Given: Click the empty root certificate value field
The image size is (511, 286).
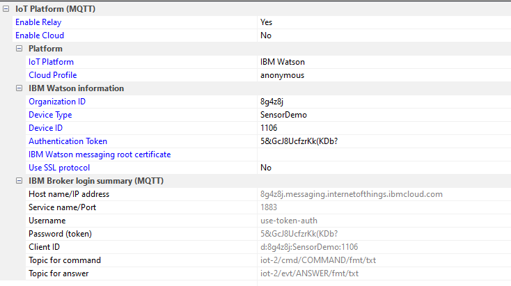Looking at the screenshot, I should pyautogui.click(x=384, y=154).
